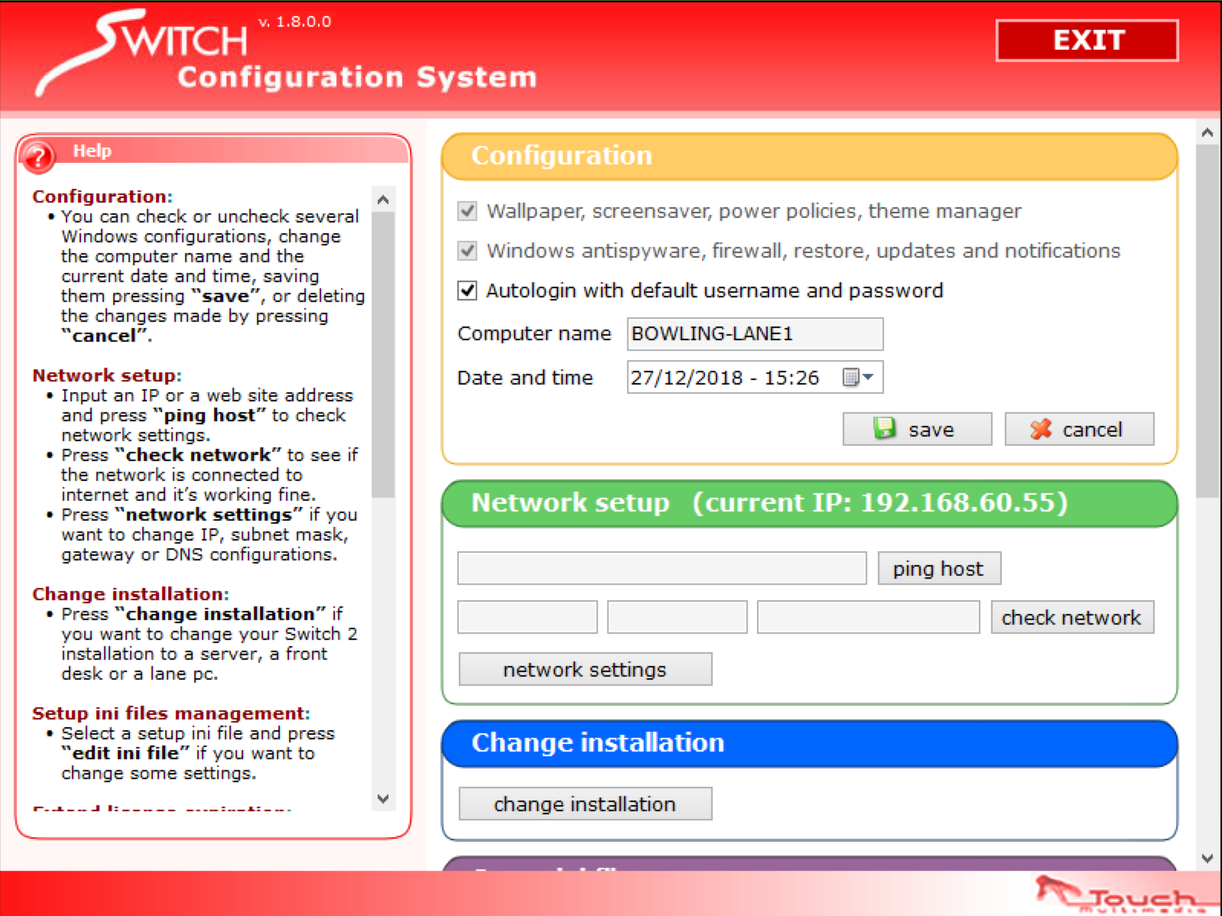Click the main page scroll down arrow
Image resolution: width=1222 pixels, height=916 pixels.
point(1207,858)
